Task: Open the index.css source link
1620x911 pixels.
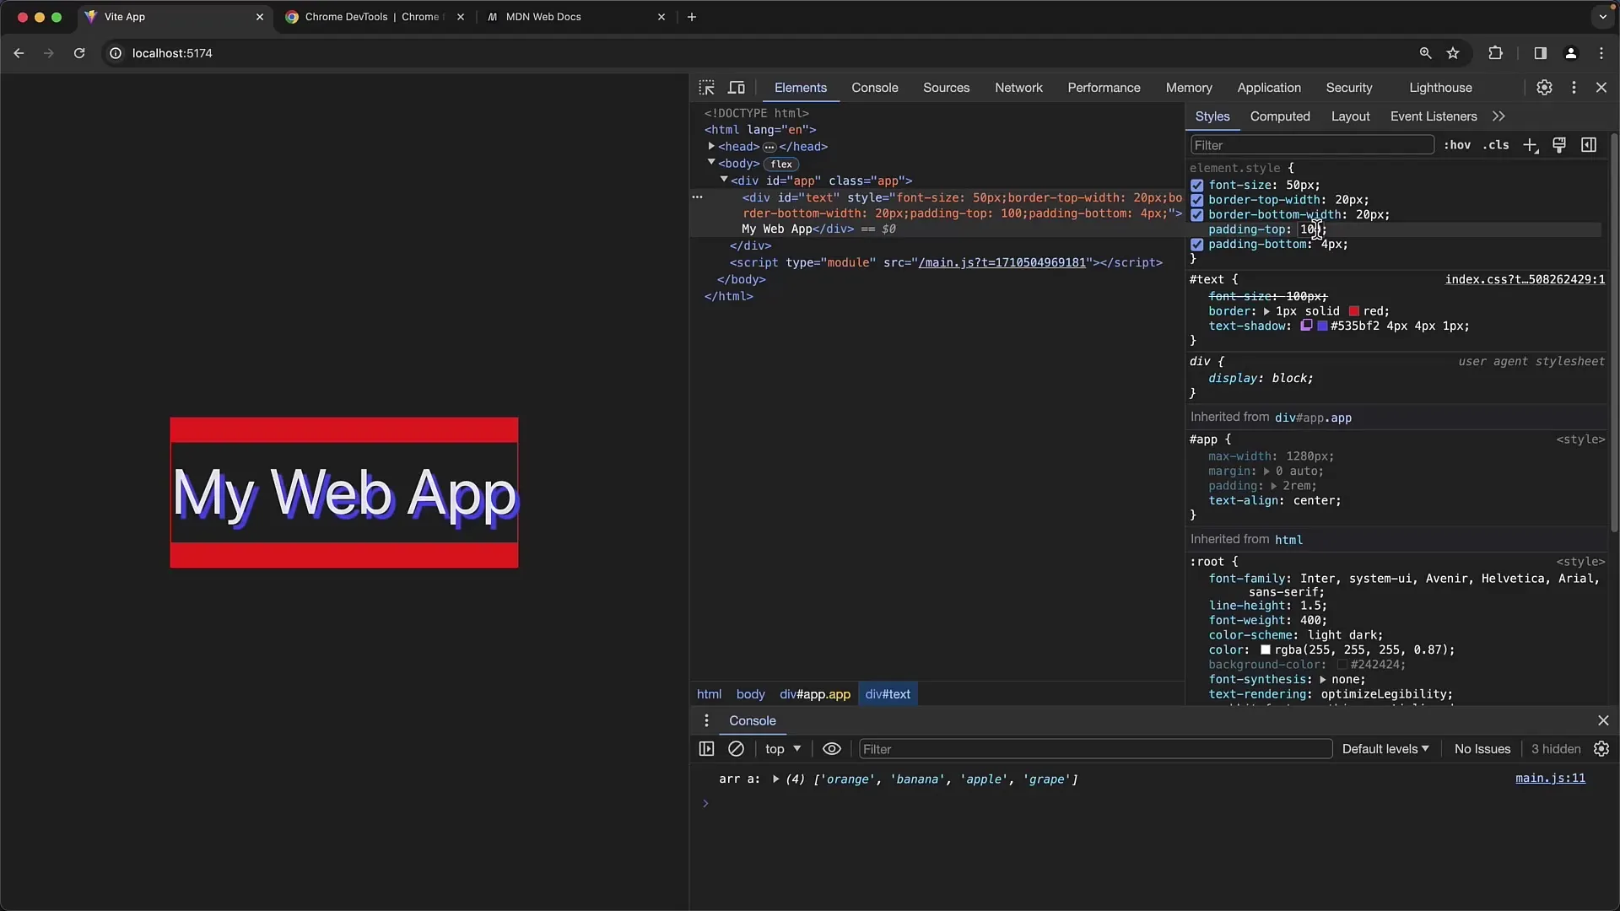Action: [1525, 279]
